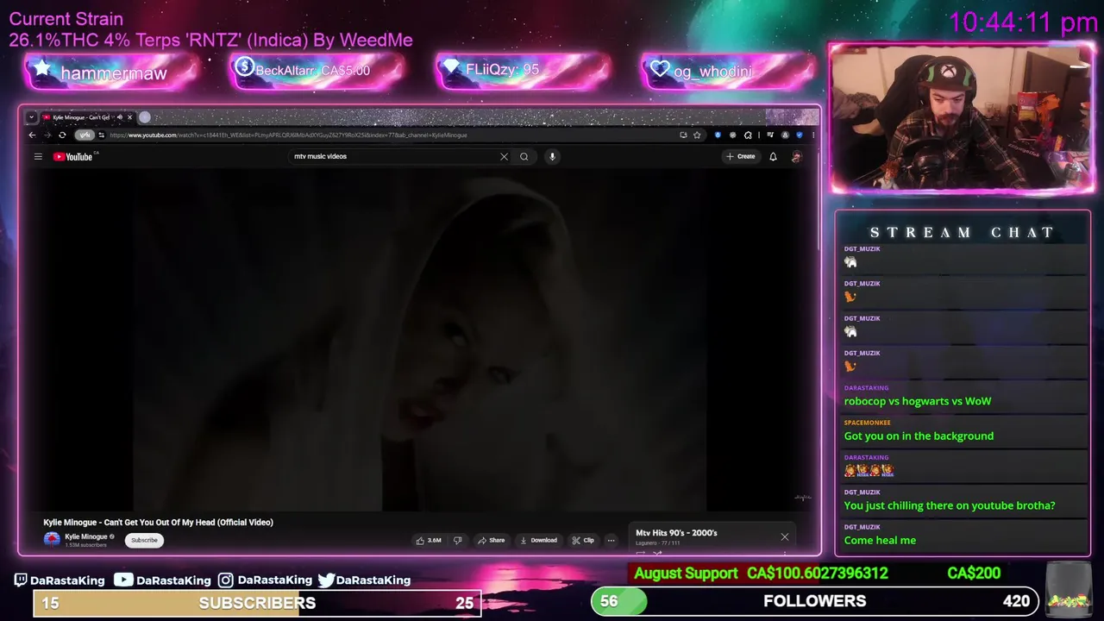Click the SUBSCRIBERS goal progress bar

click(257, 603)
